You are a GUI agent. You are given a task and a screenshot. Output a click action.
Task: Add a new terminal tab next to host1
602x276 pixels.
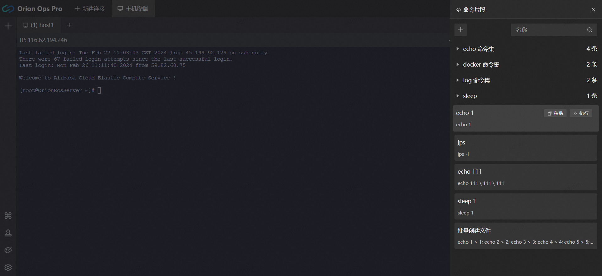(x=69, y=25)
